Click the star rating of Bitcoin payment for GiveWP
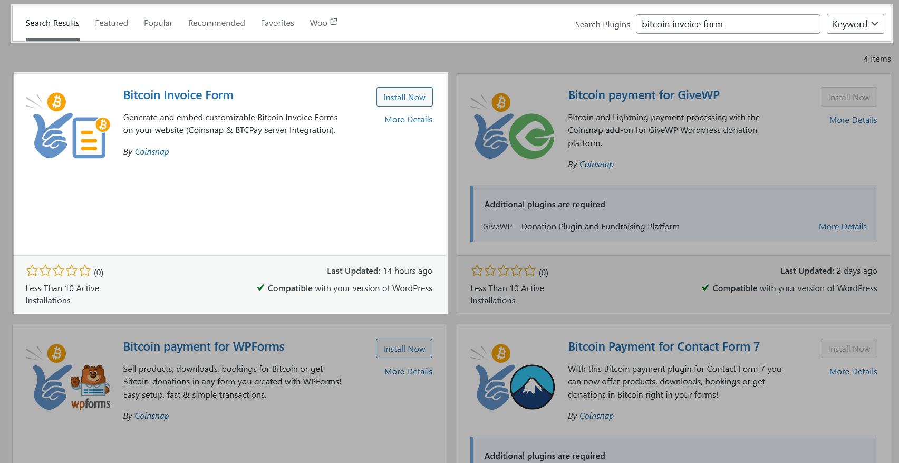 click(503, 271)
